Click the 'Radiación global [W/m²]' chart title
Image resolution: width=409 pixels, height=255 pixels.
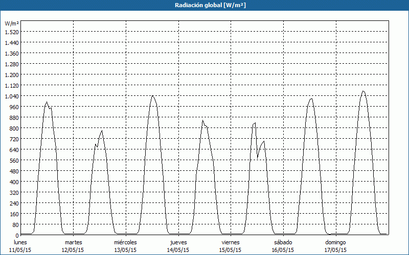204,5
